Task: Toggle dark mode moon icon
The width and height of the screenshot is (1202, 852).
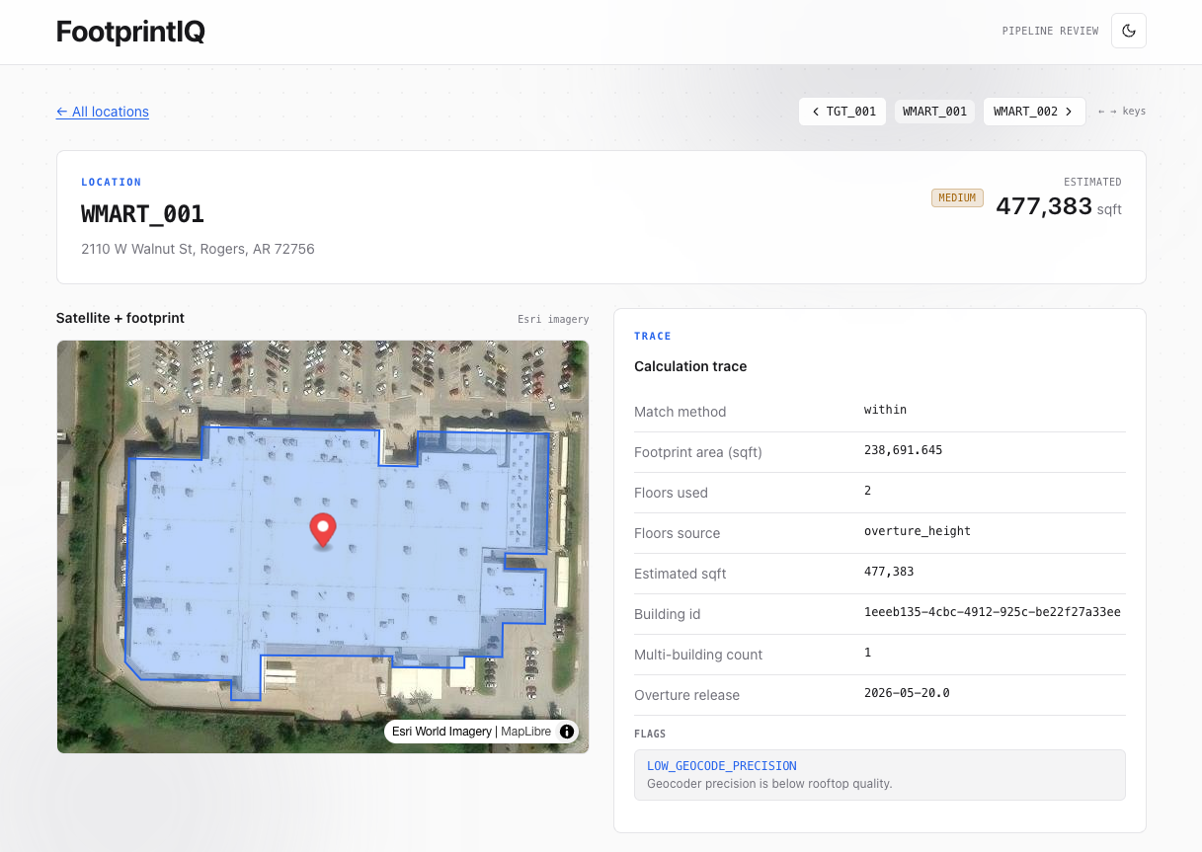Action: pyautogui.click(x=1129, y=31)
